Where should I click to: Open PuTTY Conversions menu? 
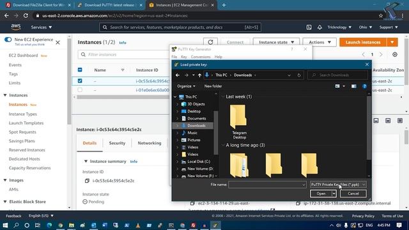point(201,57)
